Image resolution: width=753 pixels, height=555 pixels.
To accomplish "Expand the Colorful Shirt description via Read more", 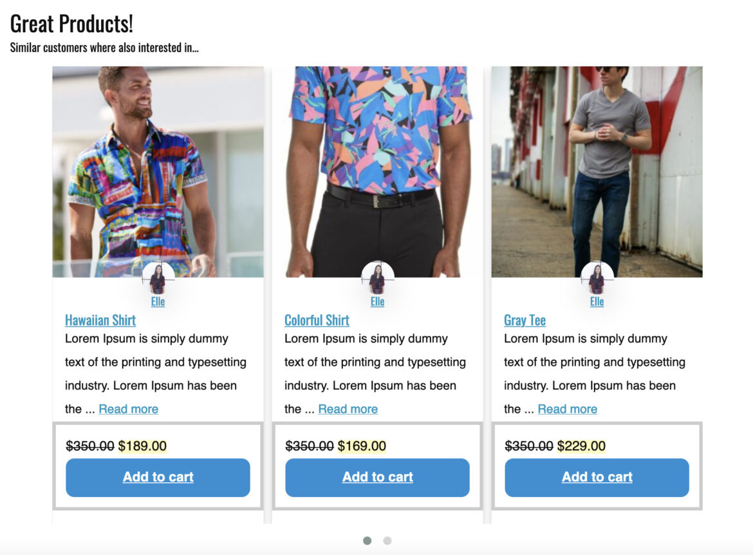I will [348, 409].
